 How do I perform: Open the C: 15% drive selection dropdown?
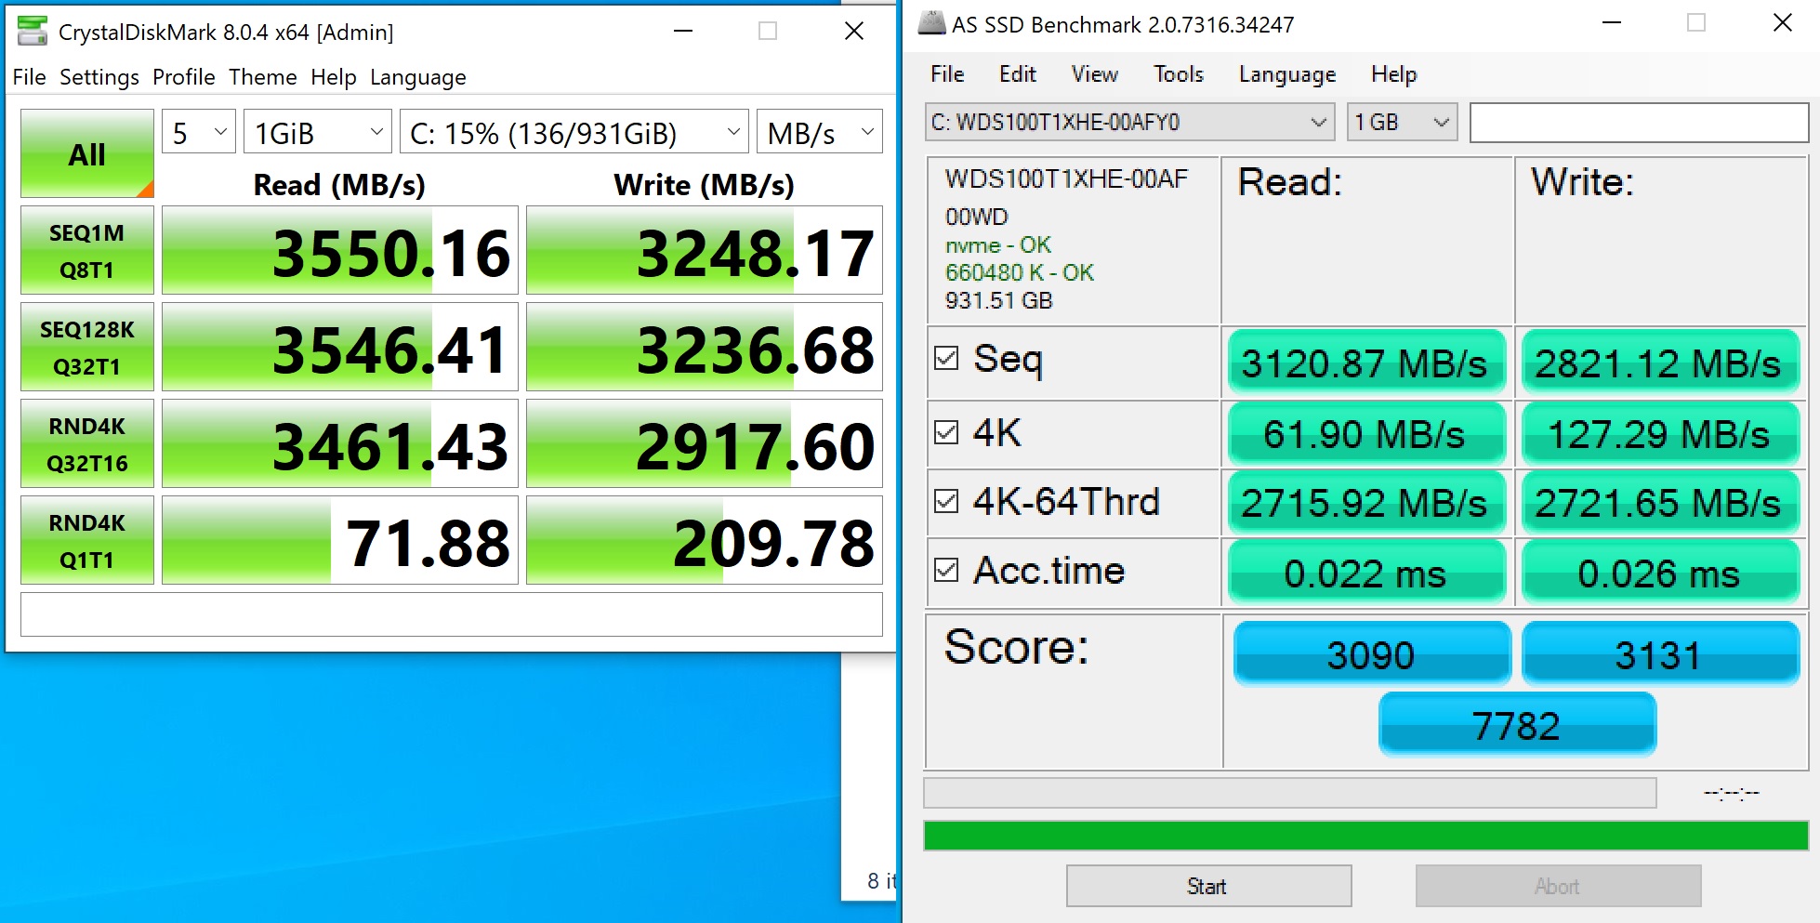click(574, 132)
